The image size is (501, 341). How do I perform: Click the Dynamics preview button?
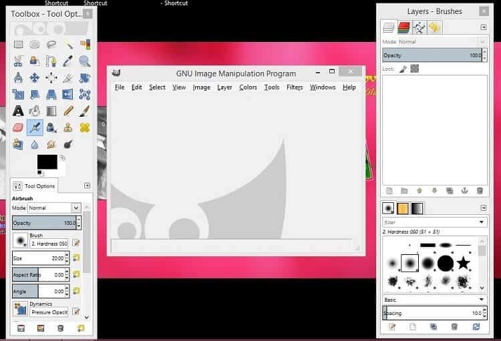20,309
